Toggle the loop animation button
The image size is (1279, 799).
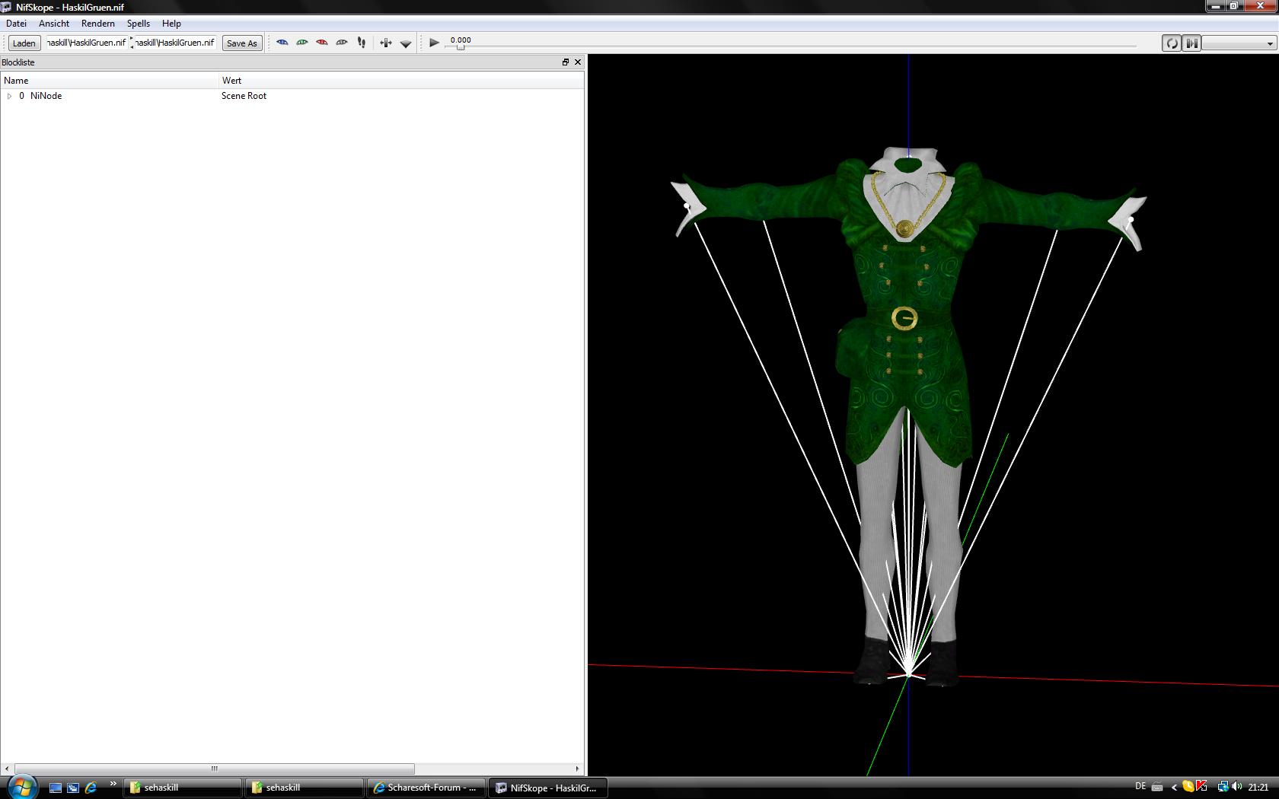pyautogui.click(x=1172, y=43)
